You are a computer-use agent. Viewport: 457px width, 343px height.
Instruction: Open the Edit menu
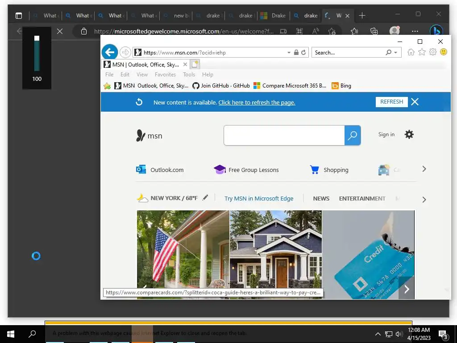125,75
